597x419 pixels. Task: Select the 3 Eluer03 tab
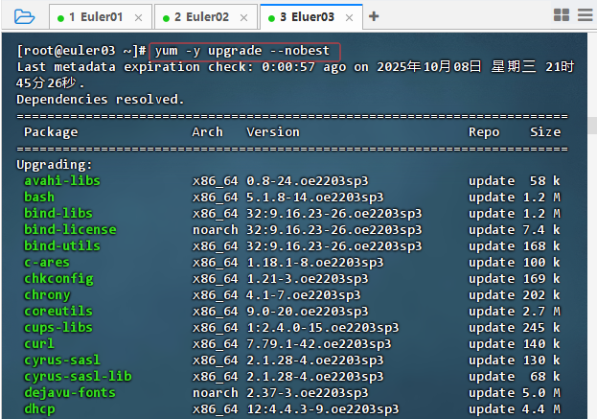[x=311, y=16]
